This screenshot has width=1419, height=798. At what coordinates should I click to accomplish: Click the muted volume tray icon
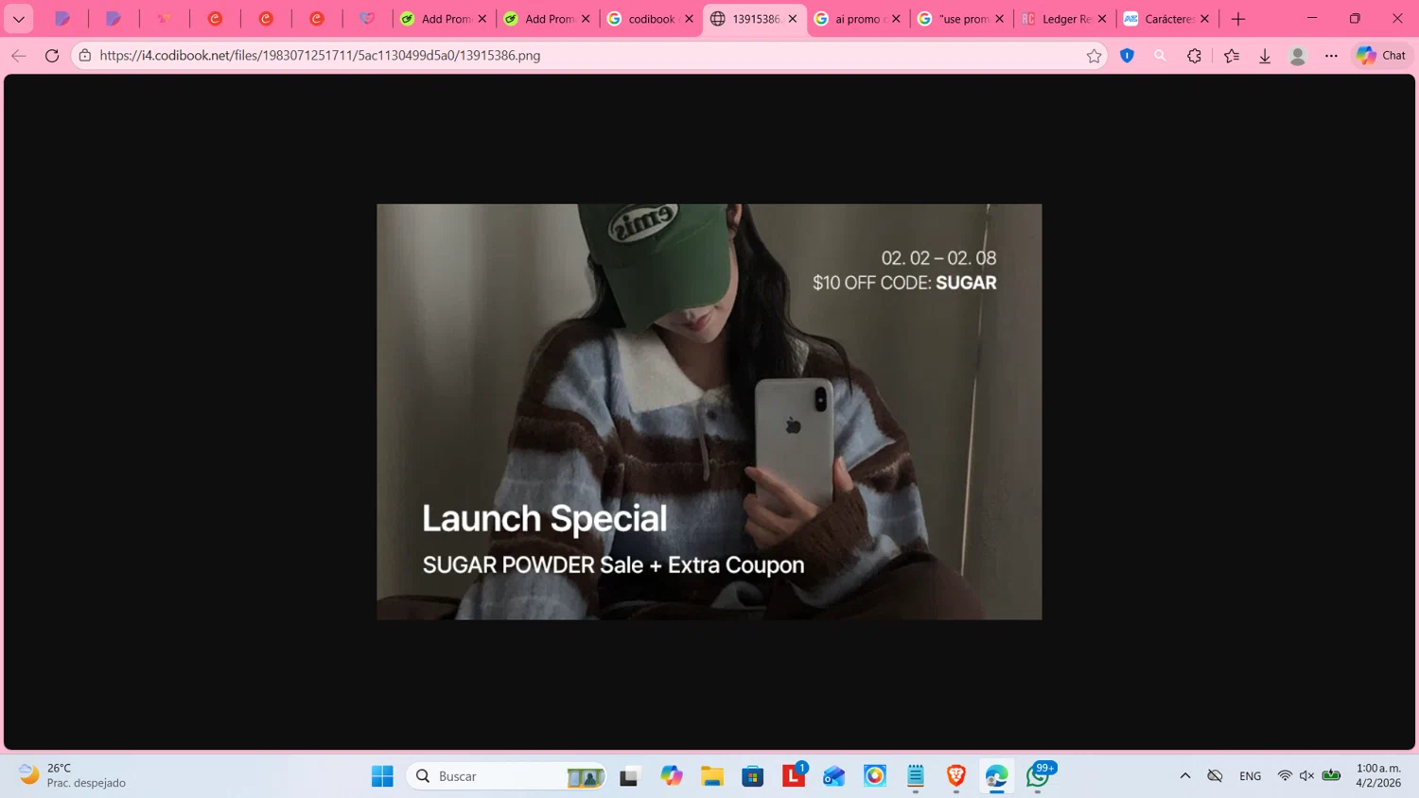(1307, 776)
